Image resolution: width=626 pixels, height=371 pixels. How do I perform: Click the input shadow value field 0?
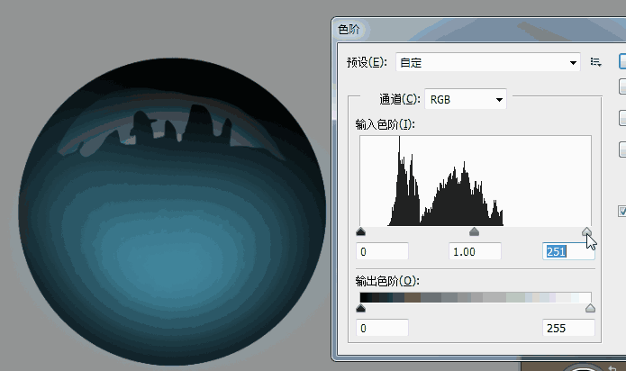tap(382, 252)
